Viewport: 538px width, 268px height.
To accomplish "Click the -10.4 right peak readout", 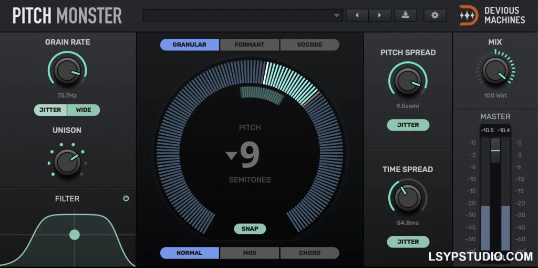I will click(503, 130).
